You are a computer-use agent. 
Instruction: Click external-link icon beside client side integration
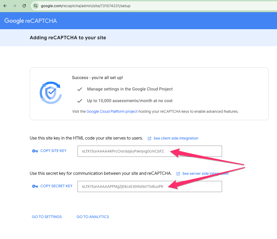(150, 138)
